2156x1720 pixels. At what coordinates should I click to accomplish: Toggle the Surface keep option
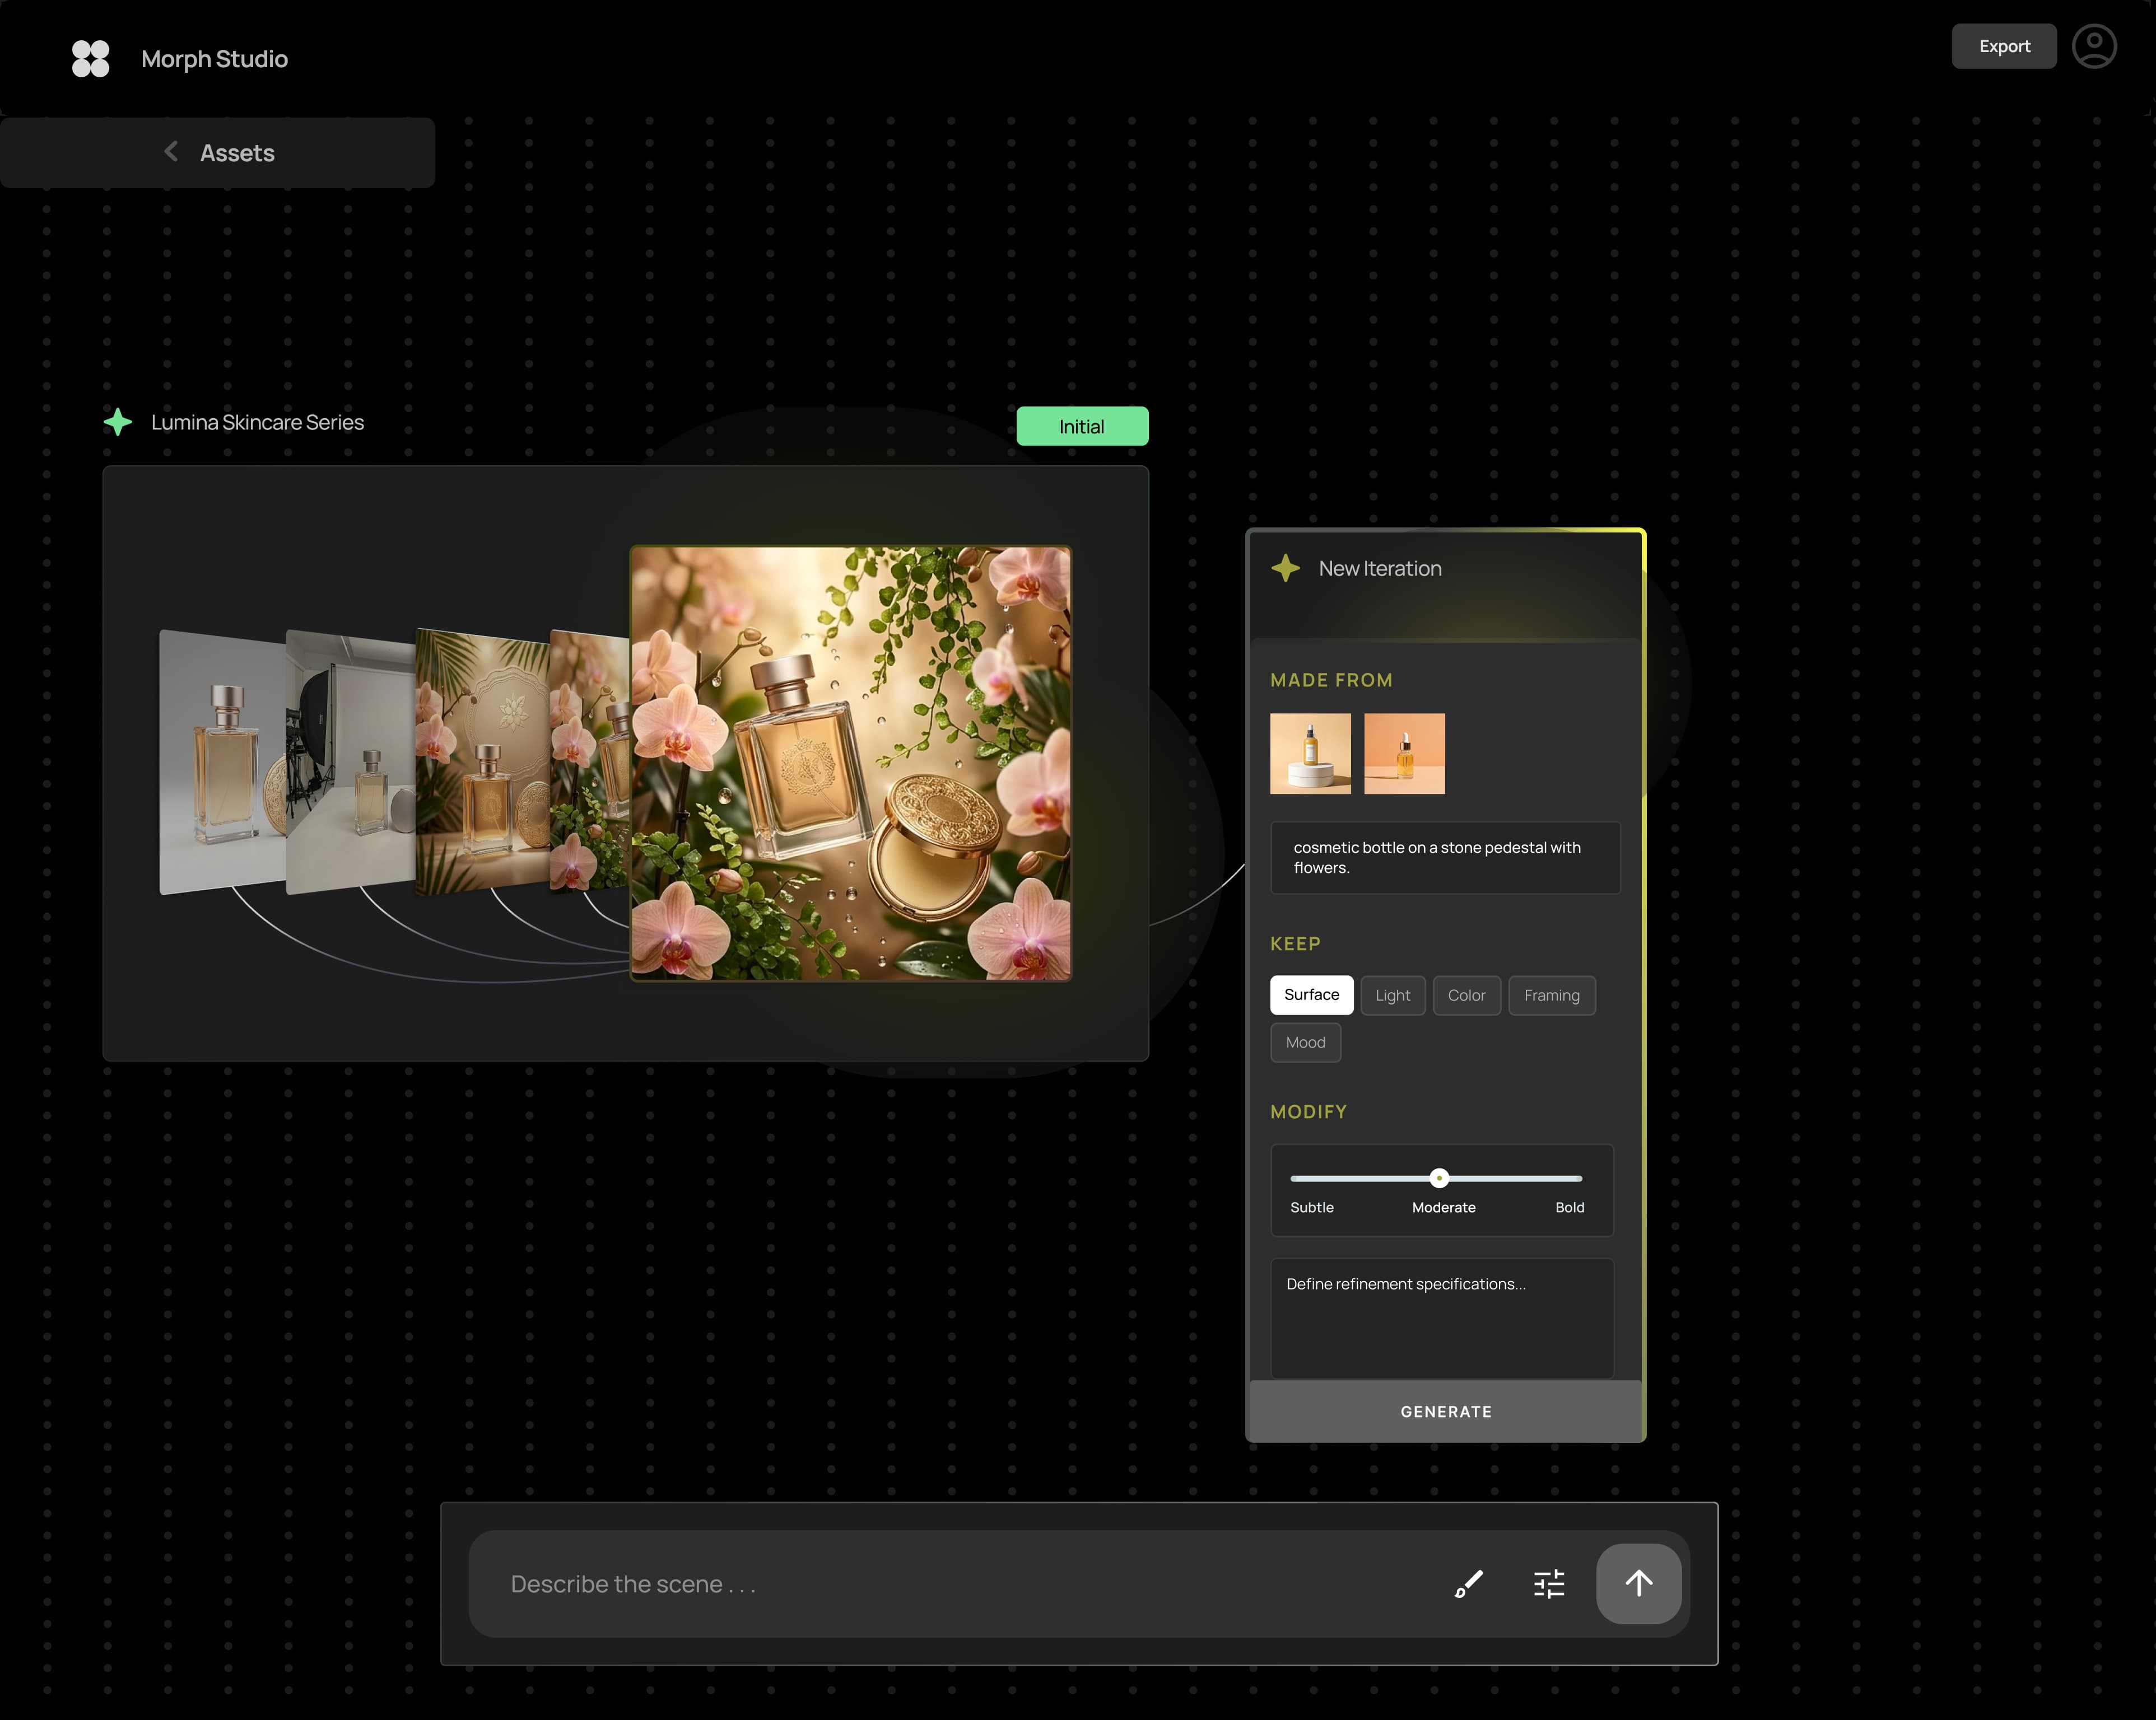(1312, 995)
